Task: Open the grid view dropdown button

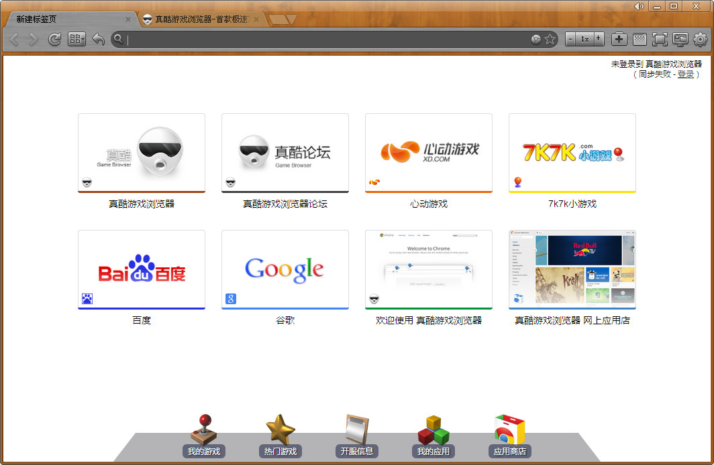Action: coord(76,40)
